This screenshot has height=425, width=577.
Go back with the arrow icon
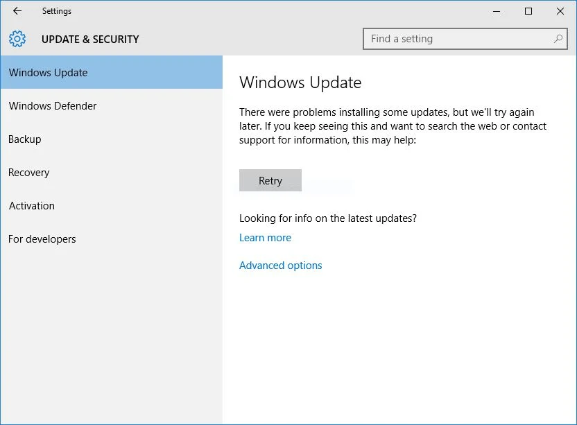pyautogui.click(x=17, y=11)
